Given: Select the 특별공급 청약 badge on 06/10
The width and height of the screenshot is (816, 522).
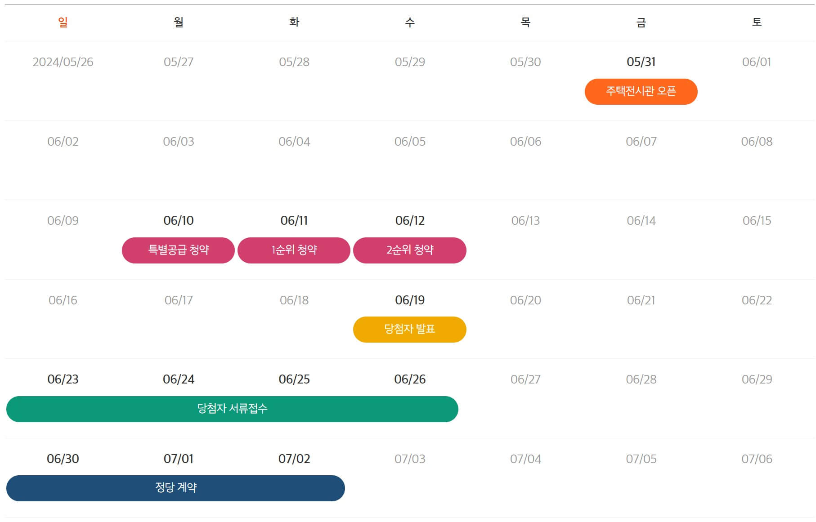Looking at the screenshot, I should point(178,250).
